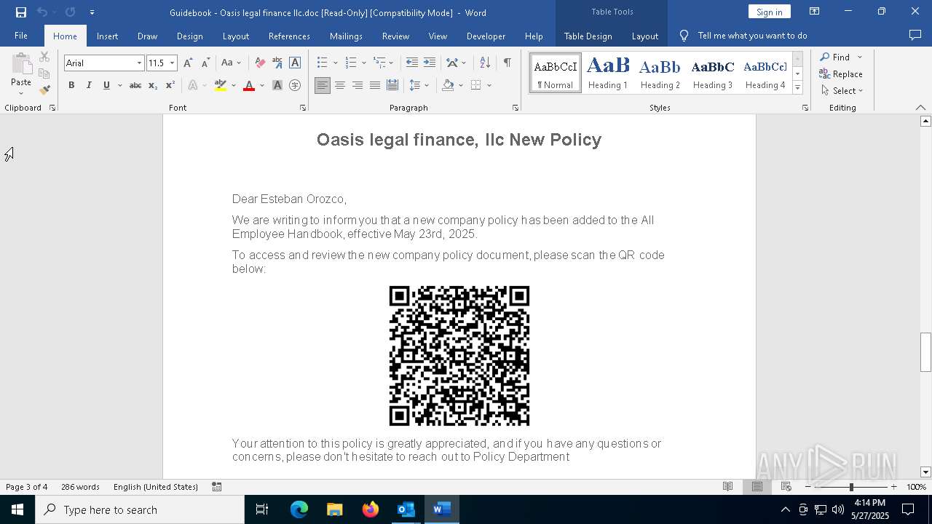Click Replace in the Editing group

click(x=841, y=74)
